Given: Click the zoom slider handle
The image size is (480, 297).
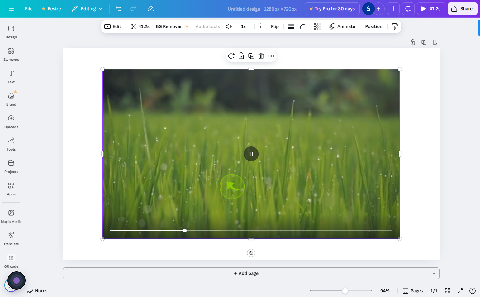Looking at the screenshot, I should tap(345, 291).
